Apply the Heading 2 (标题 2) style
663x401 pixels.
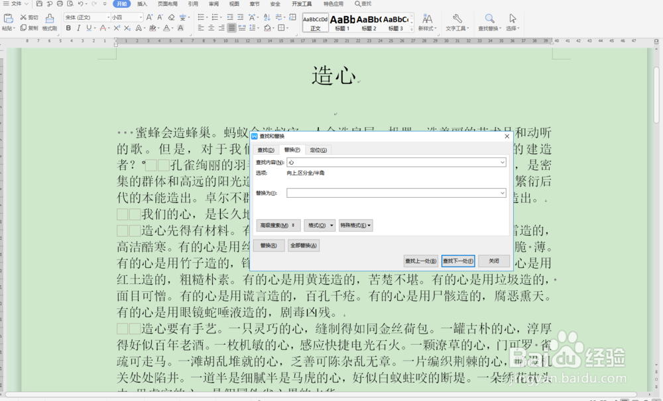pos(369,22)
